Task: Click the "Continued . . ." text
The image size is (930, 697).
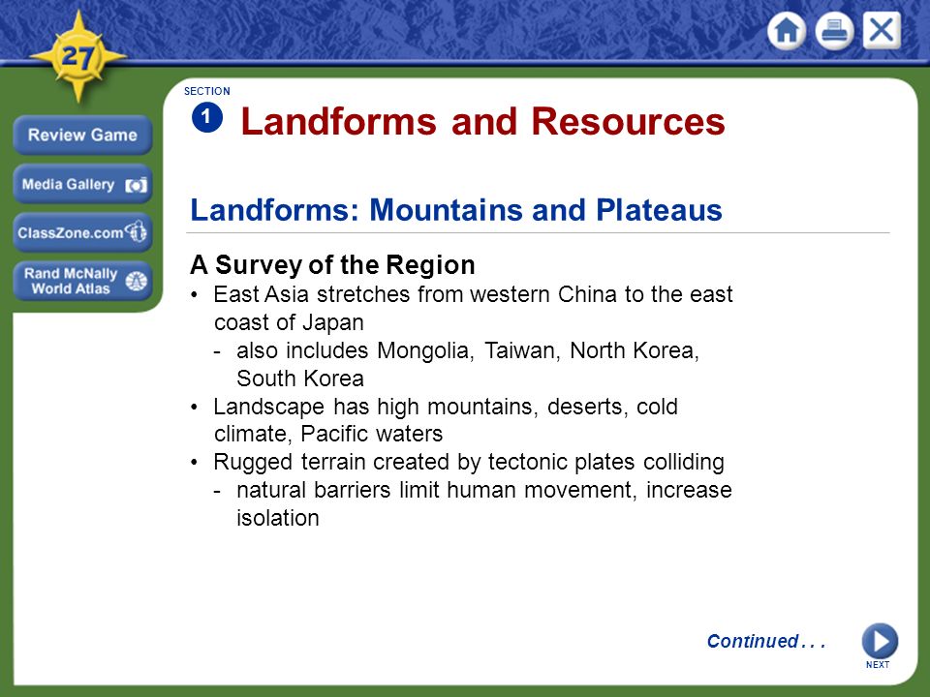Action: (x=765, y=641)
